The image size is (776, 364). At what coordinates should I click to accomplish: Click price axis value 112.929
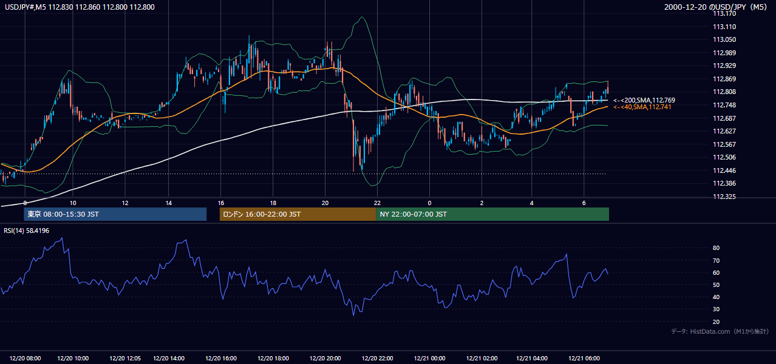pyautogui.click(x=724, y=66)
